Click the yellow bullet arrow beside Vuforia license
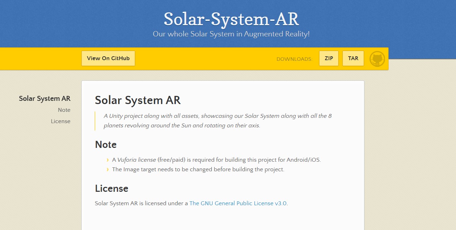This screenshot has width=456, height=230. (x=107, y=160)
